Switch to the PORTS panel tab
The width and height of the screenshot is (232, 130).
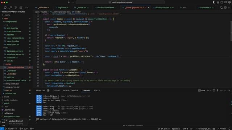(x=97, y=90)
